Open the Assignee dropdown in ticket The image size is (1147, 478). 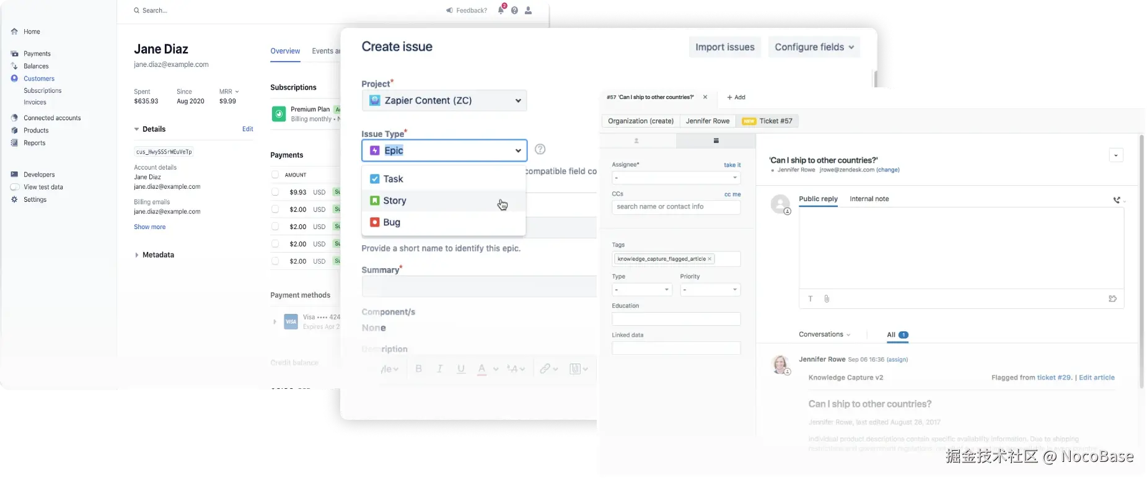676,178
